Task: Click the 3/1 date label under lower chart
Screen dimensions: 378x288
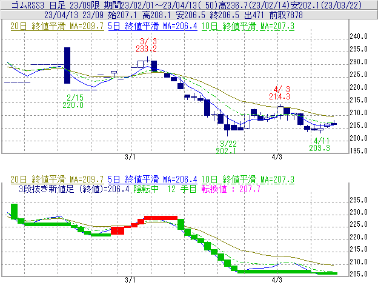Action: click(x=130, y=280)
